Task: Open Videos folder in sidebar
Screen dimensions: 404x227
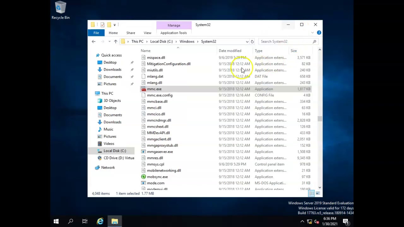Action: coord(109,144)
